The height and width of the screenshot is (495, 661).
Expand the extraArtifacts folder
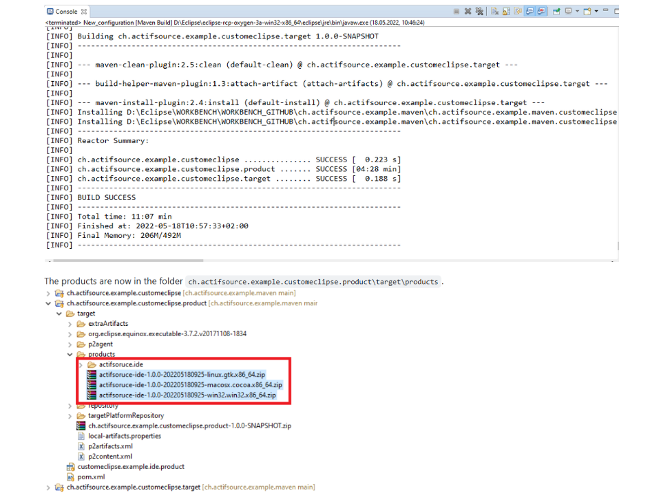[70, 324]
